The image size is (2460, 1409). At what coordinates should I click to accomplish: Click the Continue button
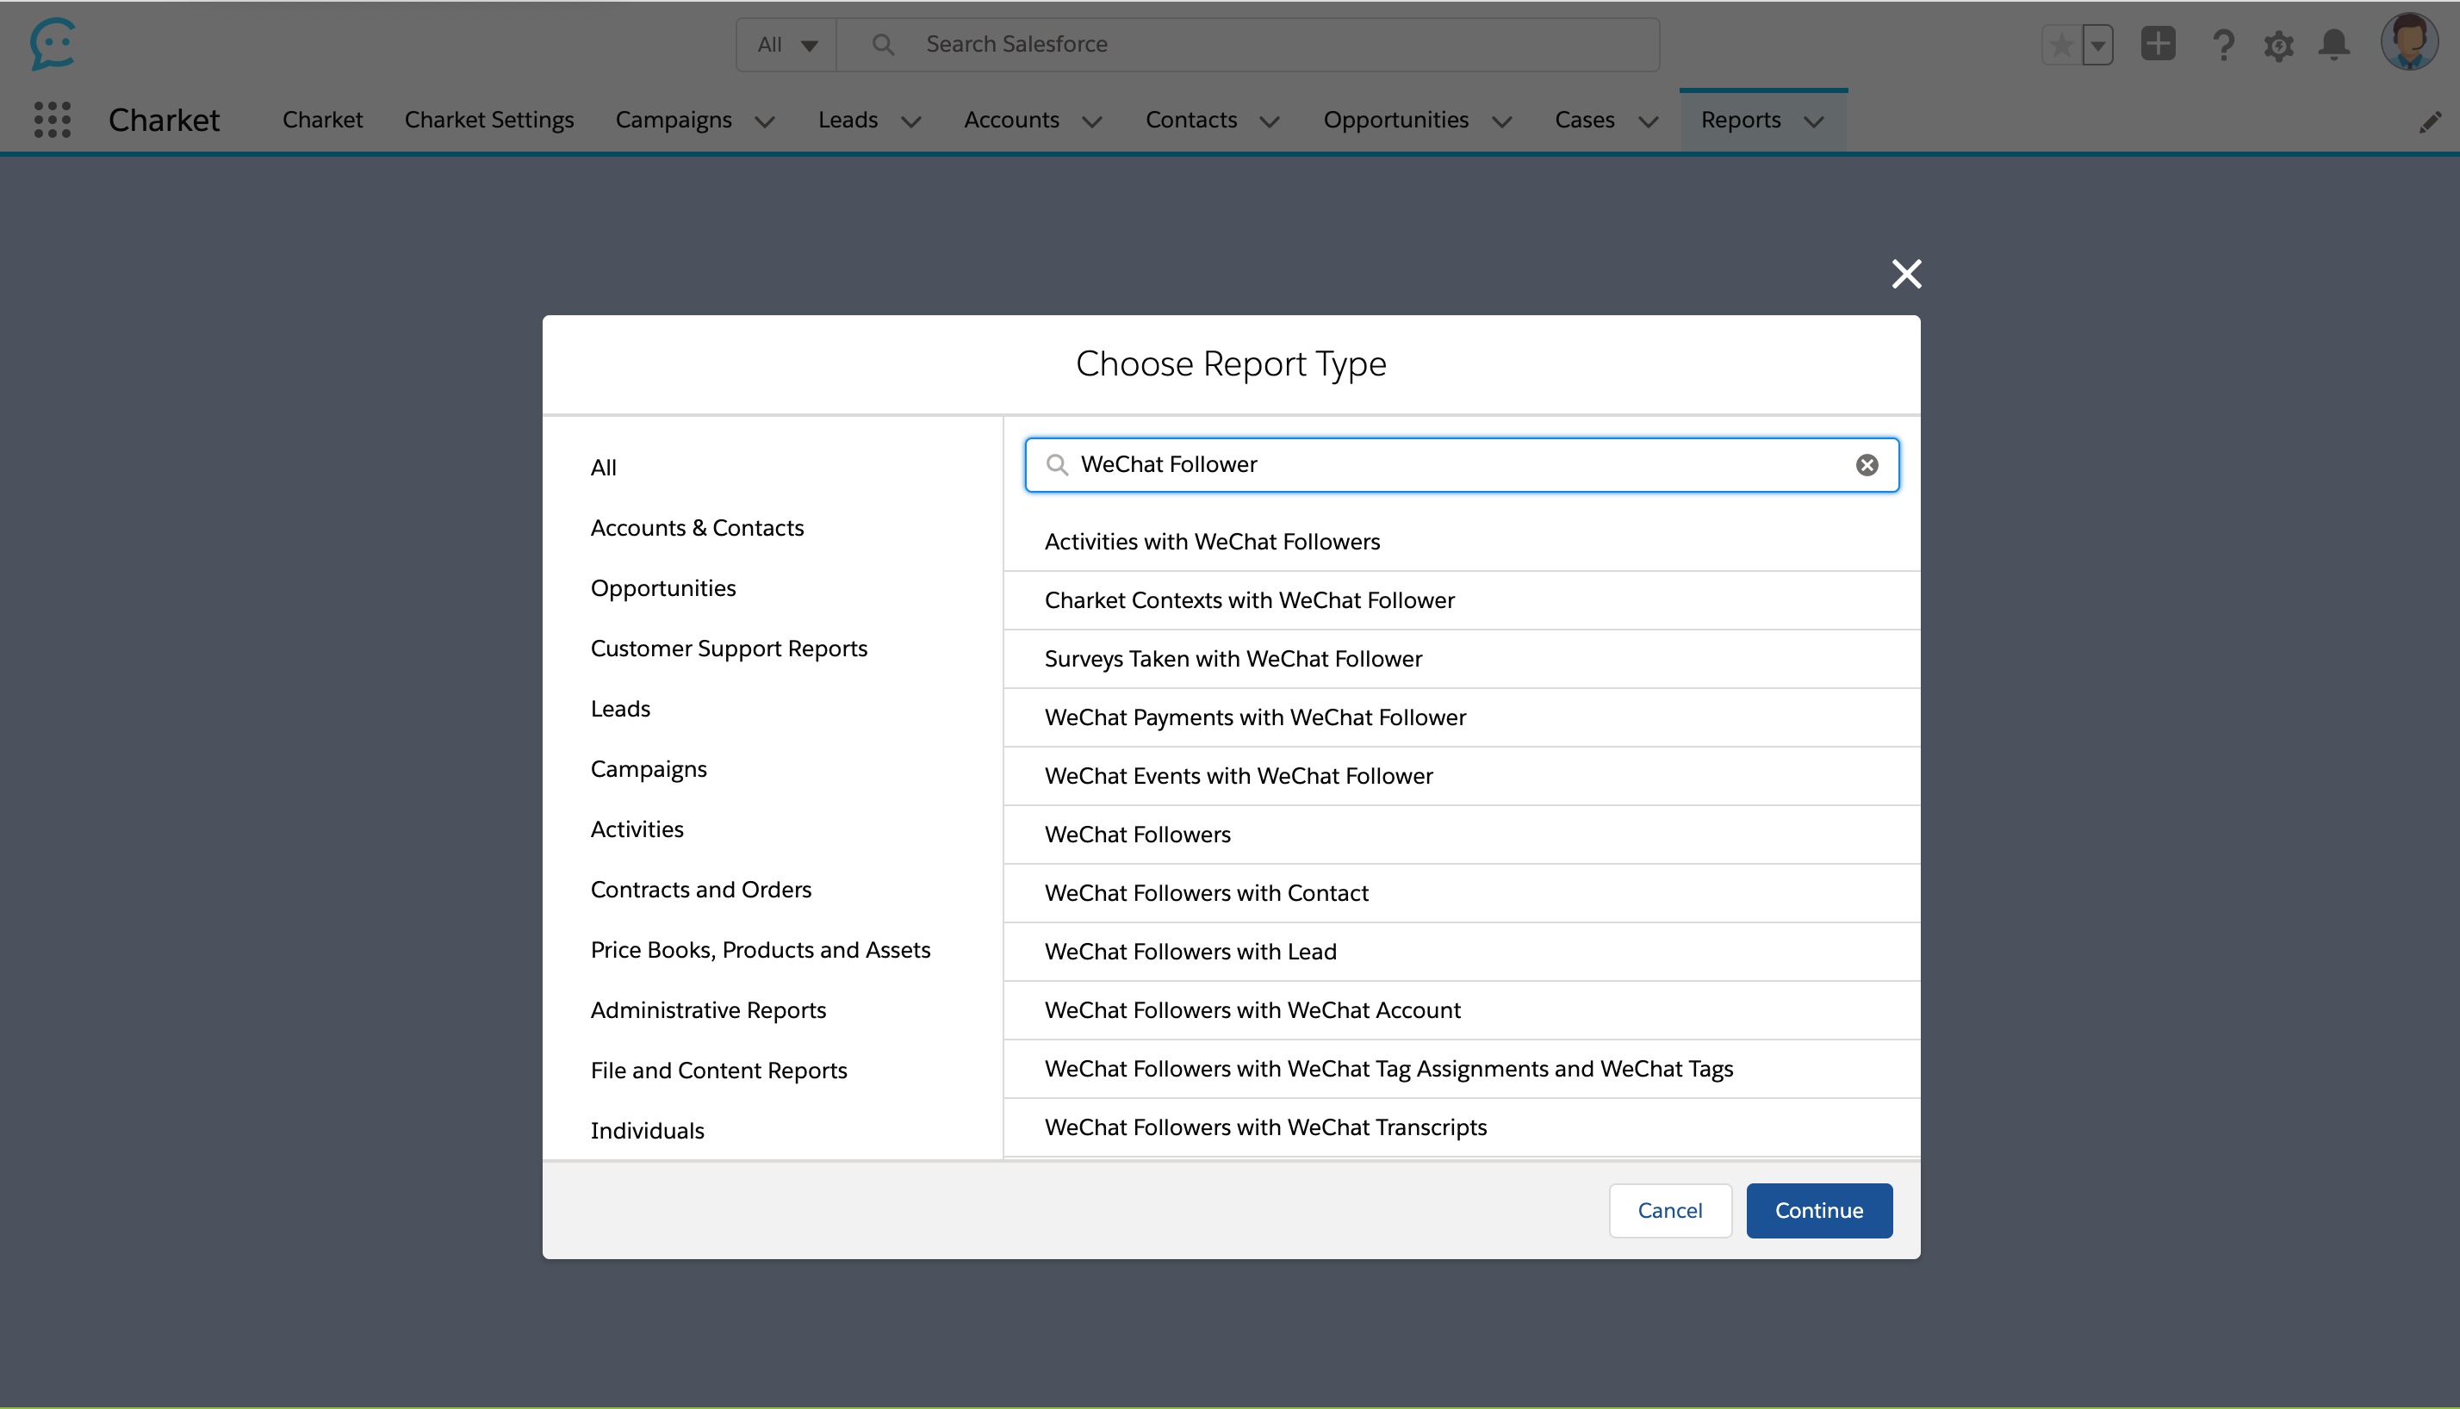(1818, 1211)
